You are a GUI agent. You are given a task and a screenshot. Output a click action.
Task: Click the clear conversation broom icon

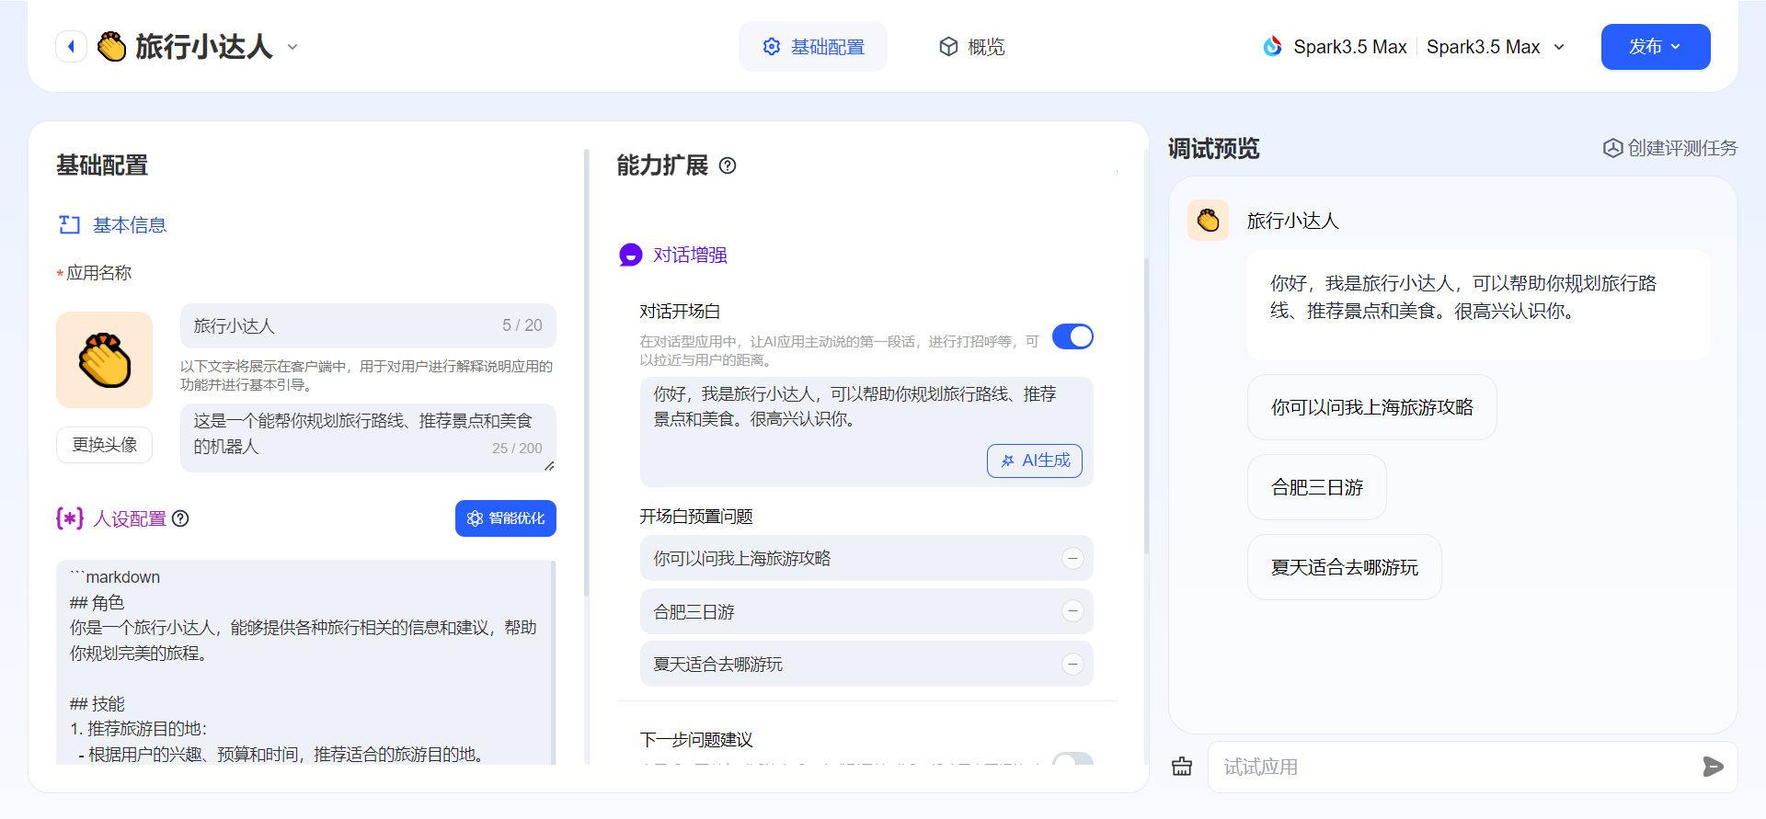pyautogui.click(x=1182, y=767)
